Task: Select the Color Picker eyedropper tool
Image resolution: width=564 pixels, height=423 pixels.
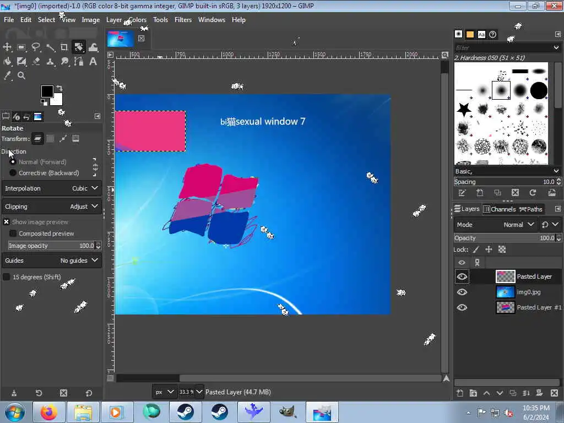Action: [7, 75]
